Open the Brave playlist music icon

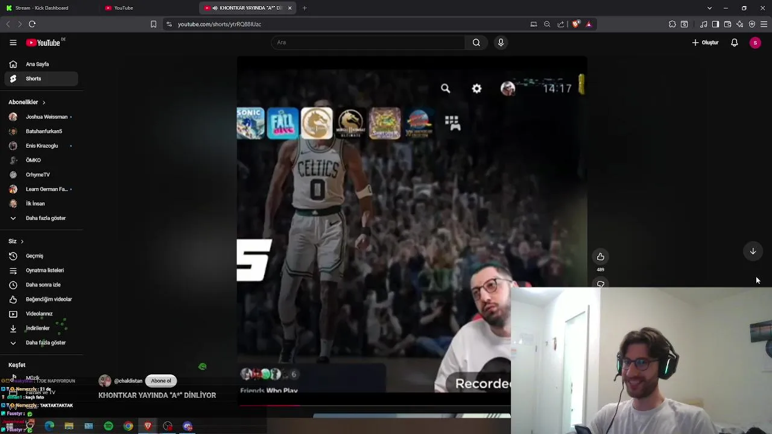tap(703, 24)
